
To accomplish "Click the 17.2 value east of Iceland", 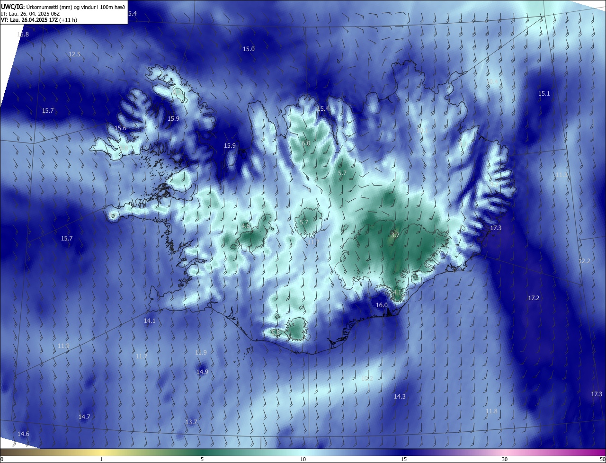I will (x=533, y=298).
